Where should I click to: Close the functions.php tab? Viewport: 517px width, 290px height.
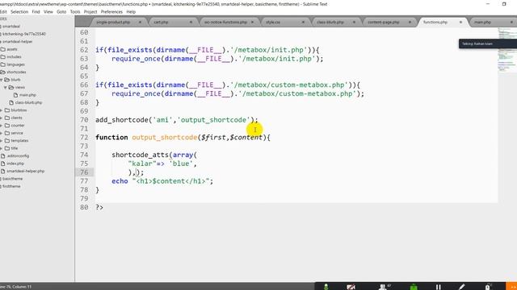point(460,23)
